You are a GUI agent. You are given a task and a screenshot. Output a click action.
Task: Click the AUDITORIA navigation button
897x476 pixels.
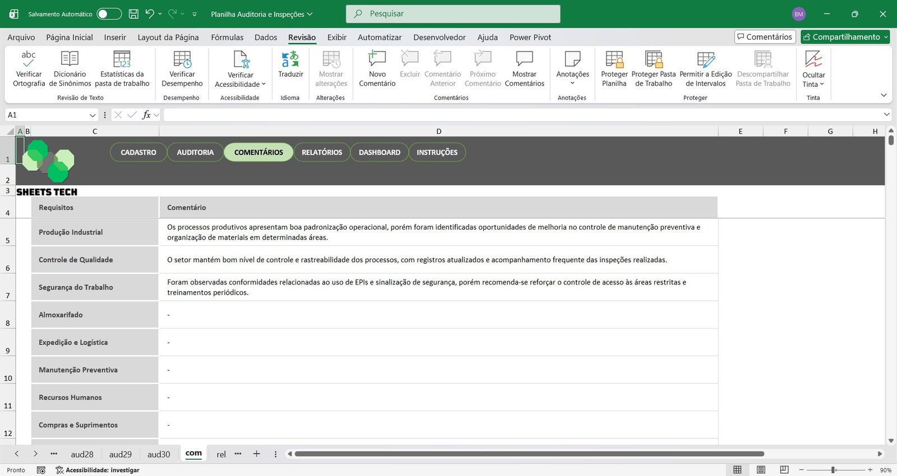[x=195, y=152]
